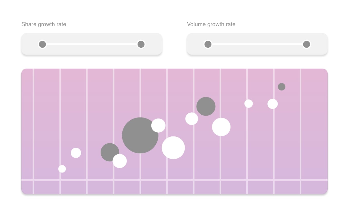This screenshot has height=215, width=349.
Task: Select the smallest white bubble at bottom left
Action: click(62, 169)
